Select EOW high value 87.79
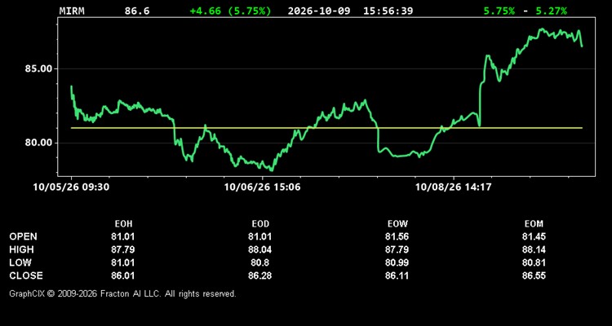The width and height of the screenshot is (612, 326). (397, 249)
